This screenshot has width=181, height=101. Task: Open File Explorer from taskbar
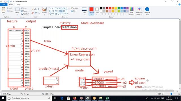[101, 98]
